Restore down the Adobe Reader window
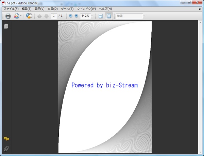204x156 pixels. click(x=189, y=2)
